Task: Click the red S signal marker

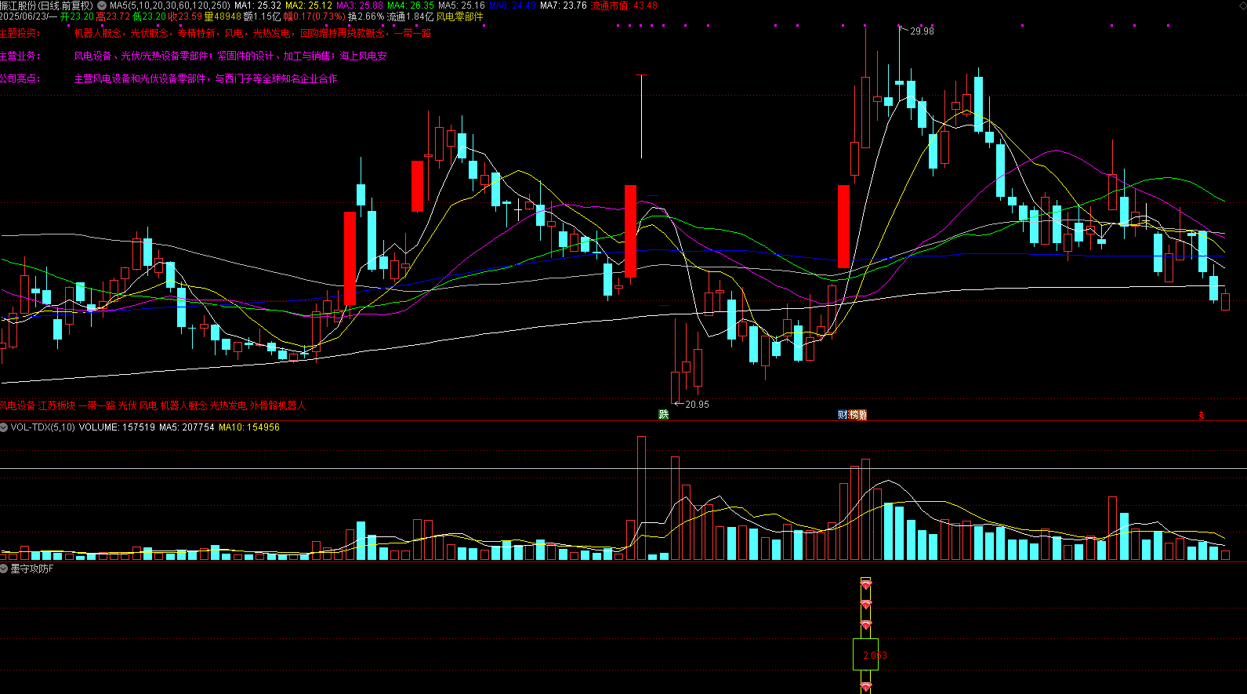Action: [1202, 416]
